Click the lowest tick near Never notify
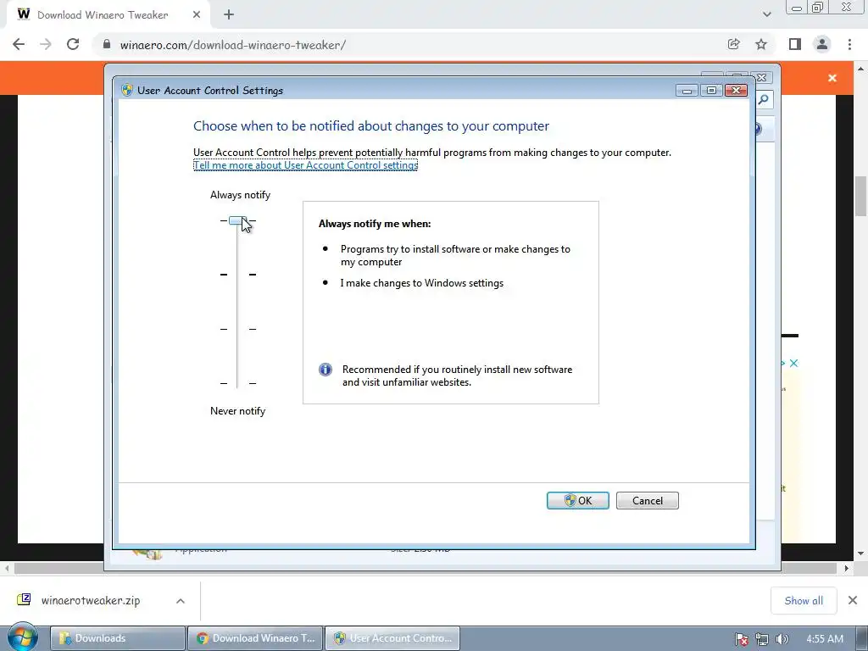Screen dimensions: 868x651 tap(238, 383)
